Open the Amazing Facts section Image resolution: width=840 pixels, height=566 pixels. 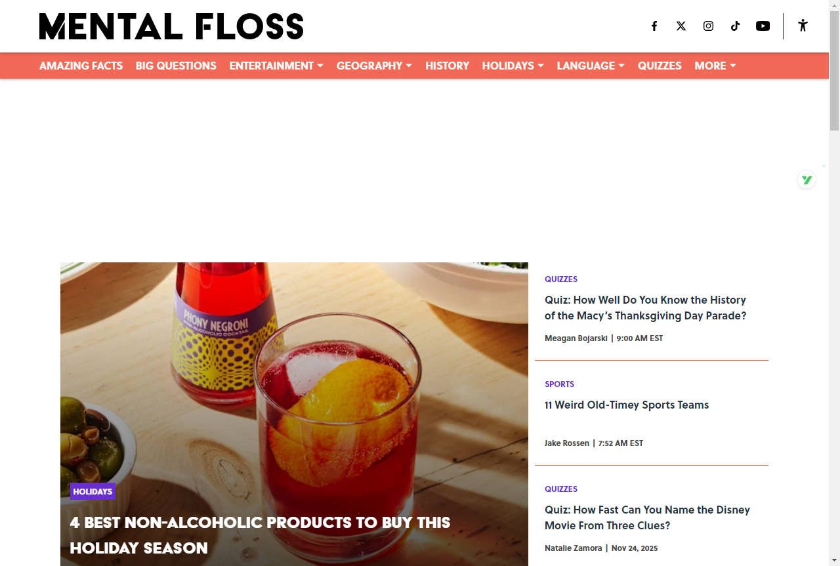pos(81,66)
